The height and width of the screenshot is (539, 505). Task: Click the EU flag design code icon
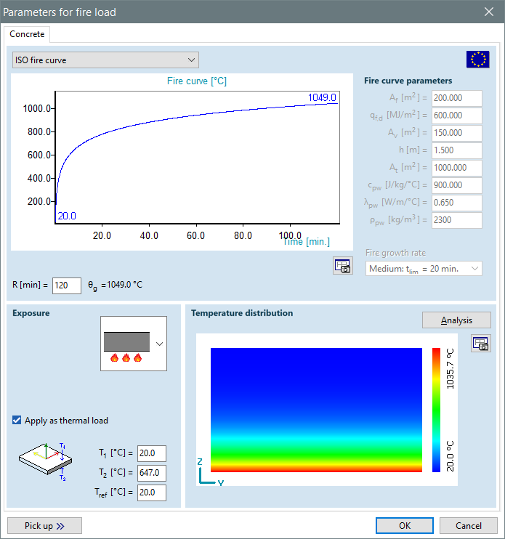coord(477,60)
